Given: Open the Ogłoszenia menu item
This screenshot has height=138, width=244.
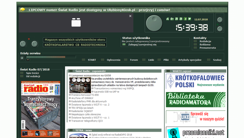Looking at the screenshot, I should [114, 60].
